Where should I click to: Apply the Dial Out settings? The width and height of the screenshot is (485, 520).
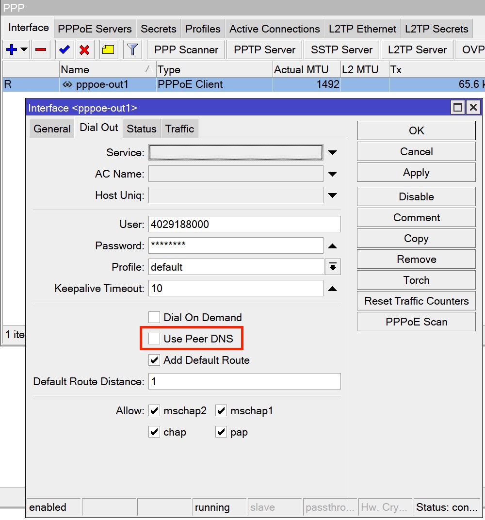click(x=416, y=172)
